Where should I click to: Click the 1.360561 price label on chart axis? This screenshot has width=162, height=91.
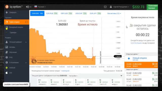coord(117,56)
